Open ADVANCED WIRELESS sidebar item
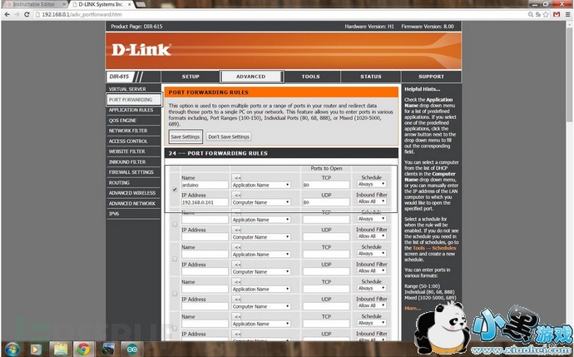The width and height of the screenshot is (574, 357). tap(133, 193)
